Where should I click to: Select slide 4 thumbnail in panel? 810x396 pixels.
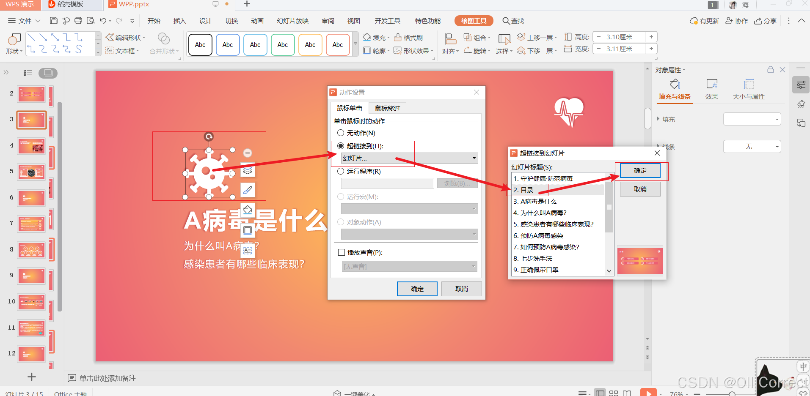[31, 146]
